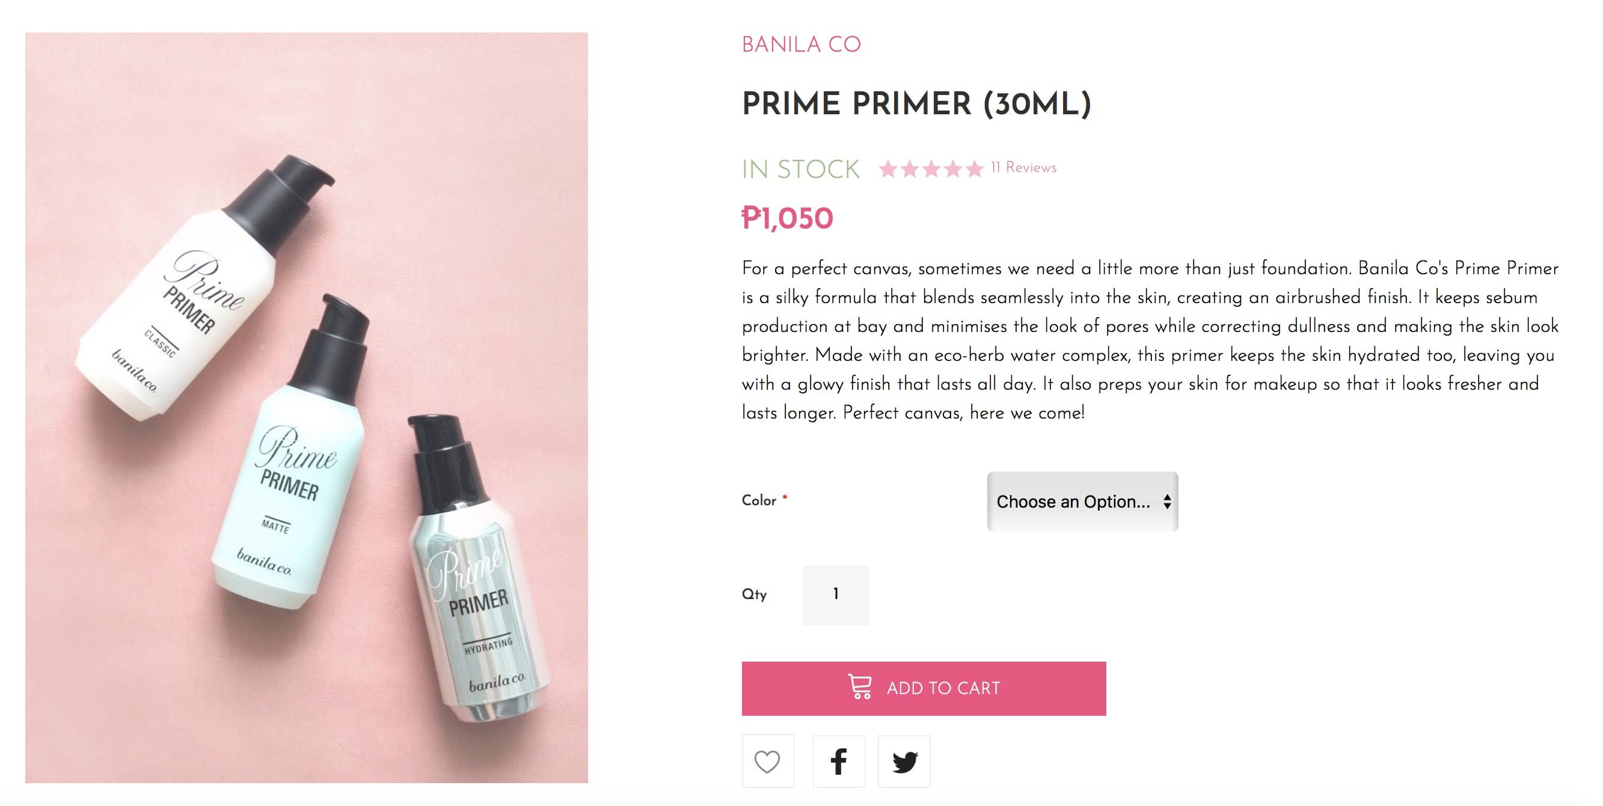Click the Color field label
Viewport: 1603px width, 806px height.
(x=759, y=500)
